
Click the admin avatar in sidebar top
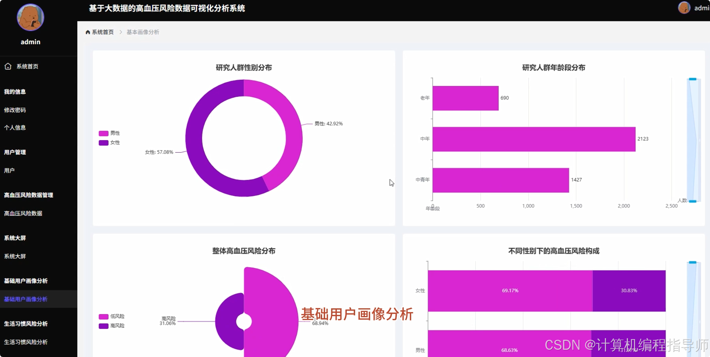(30, 17)
